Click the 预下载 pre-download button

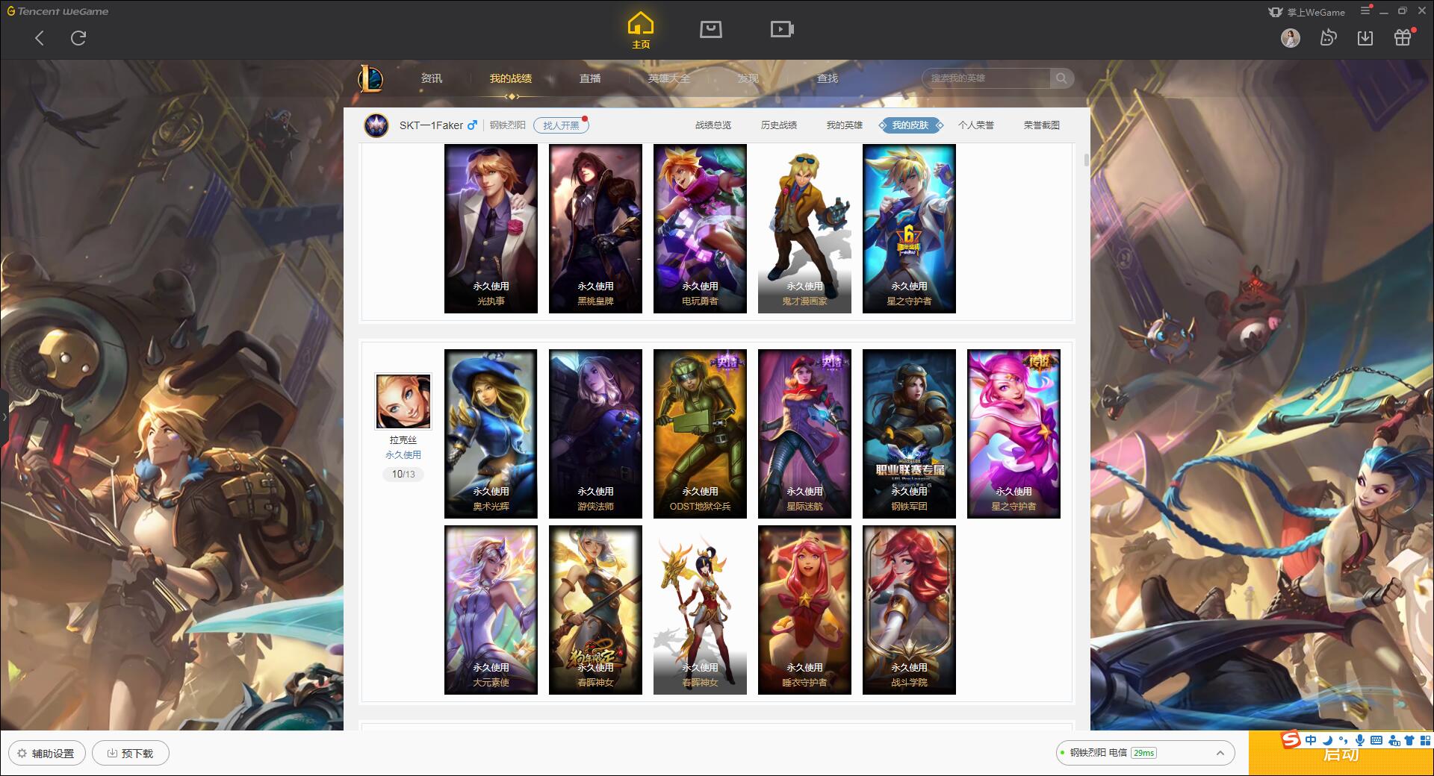(131, 753)
